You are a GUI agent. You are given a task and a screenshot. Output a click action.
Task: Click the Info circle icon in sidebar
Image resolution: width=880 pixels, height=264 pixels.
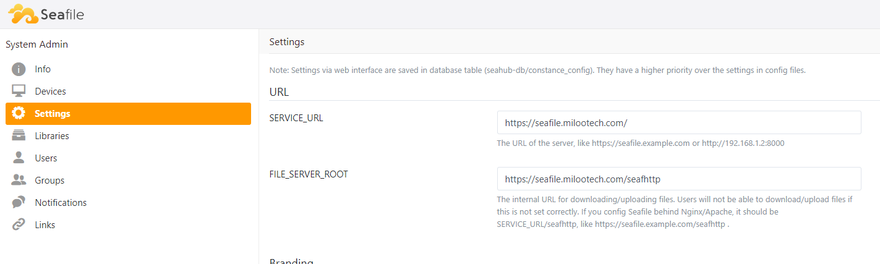pyautogui.click(x=19, y=69)
